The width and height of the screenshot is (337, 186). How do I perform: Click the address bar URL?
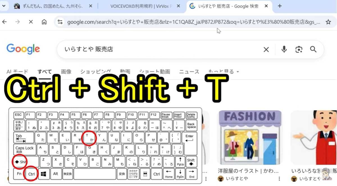(193, 22)
